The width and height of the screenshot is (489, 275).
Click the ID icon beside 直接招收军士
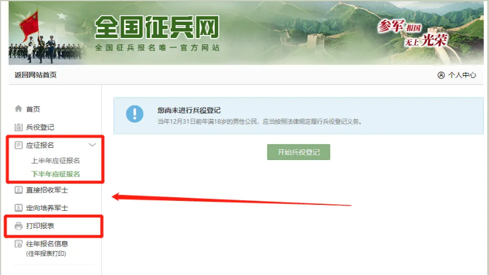(18, 190)
